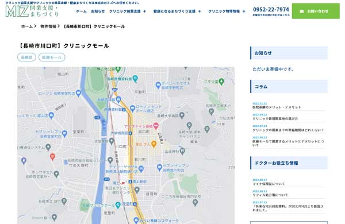The width and height of the screenshot is (345, 224).
Task: Click the 長崎大学病院 map pin
Action: coord(182,115)
